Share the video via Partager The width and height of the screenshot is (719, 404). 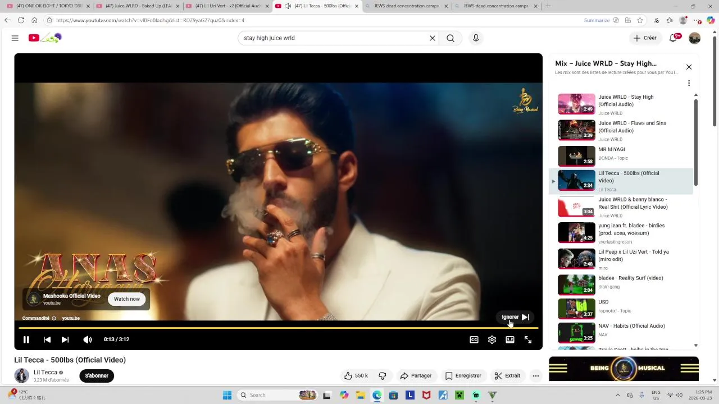coord(416,376)
